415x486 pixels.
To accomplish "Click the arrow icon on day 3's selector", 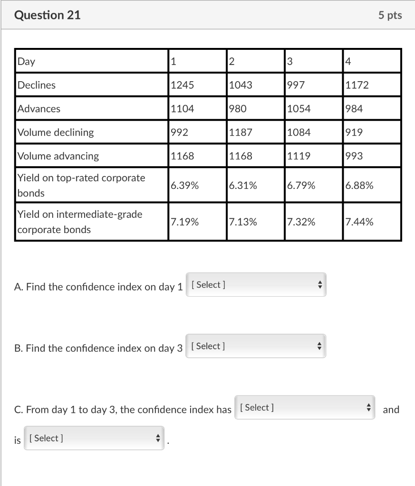I will tap(320, 346).
